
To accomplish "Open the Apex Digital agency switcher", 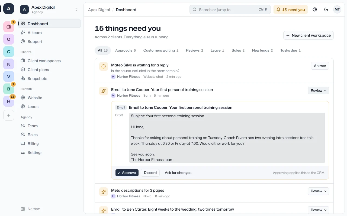I will [x=49, y=9].
